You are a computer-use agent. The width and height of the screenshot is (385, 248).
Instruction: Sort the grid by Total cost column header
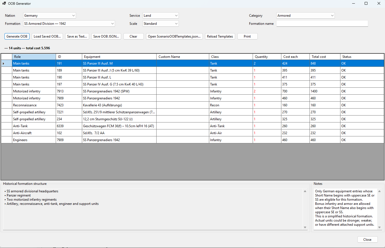point(325,57)
